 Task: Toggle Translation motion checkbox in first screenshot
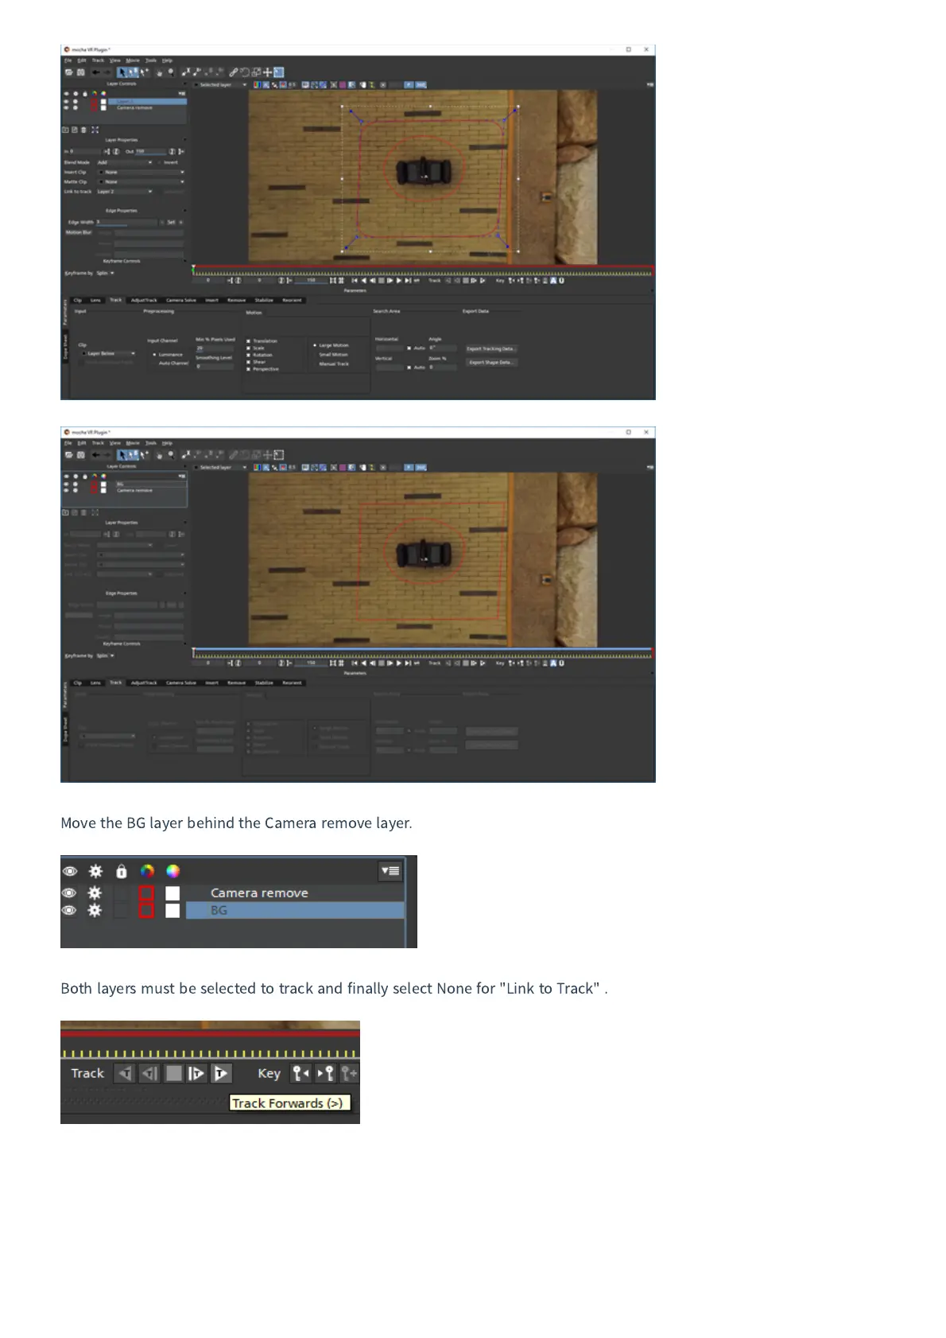pyautogui.click(x=248, y=341)
